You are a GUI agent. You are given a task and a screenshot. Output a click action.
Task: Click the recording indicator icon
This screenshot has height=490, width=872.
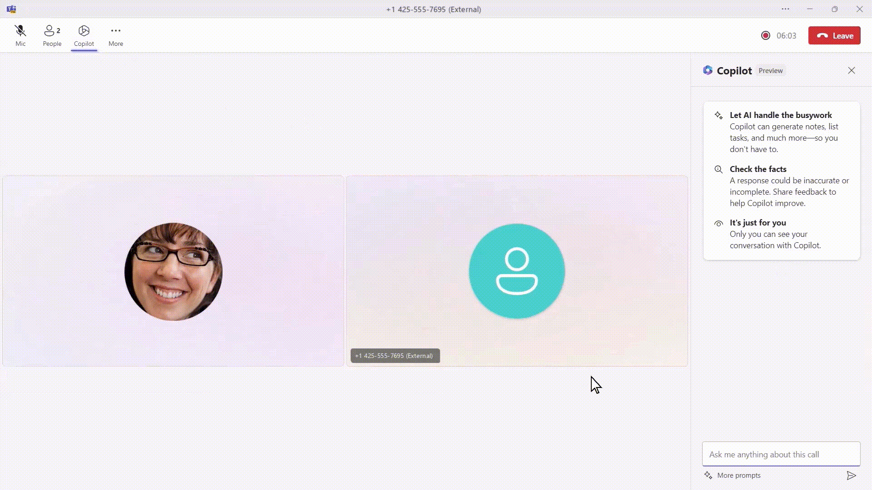pyautogui.click(x=765, y=35)
